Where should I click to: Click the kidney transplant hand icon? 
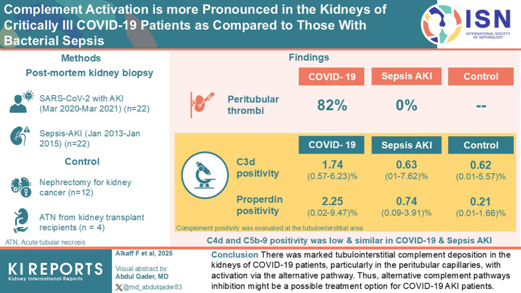point(21,220)
